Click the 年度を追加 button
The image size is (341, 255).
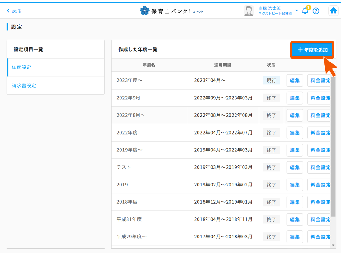(312, 50)
